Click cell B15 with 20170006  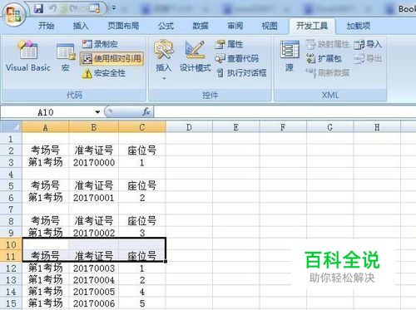[x=93, y=303]
